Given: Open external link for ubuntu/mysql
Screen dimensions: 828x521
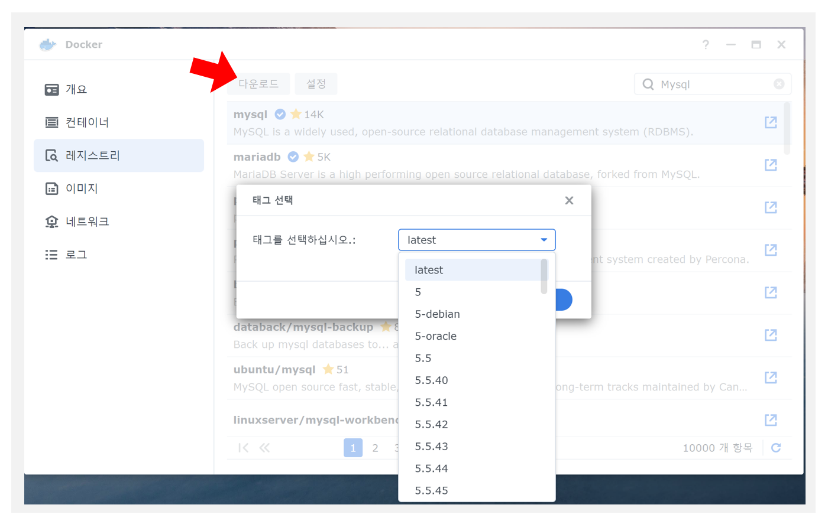Looking at the screenshot, I should 771,377.
